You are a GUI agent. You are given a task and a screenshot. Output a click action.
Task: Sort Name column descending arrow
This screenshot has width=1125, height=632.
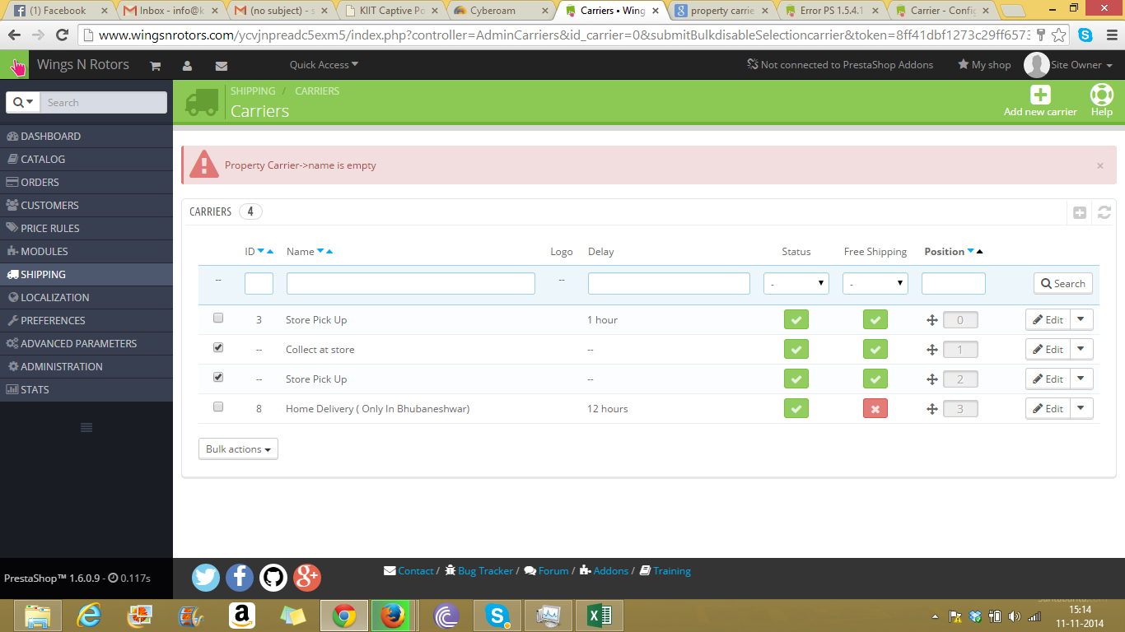[320, 251]
